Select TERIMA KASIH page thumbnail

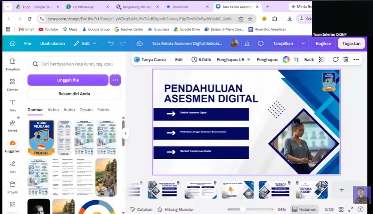[312, 190]
